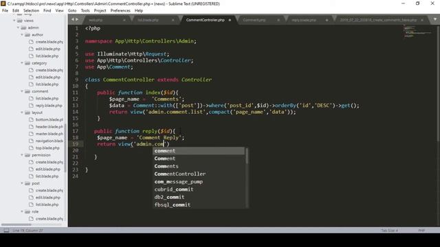Image resolution: width=440 pixels, height=247 pixels.
Task: Switch to the Comment.php tab
Action: click(254, 20)
